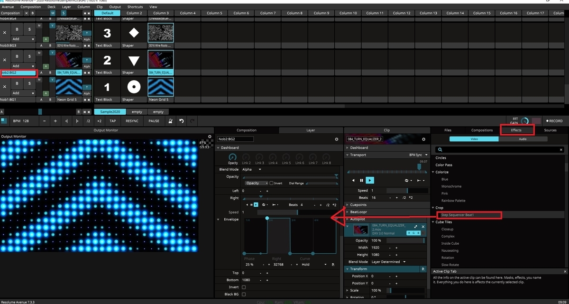The height and width of the screenshot is (304, 569).
Task: Click the TAP tempo button
Action: (112, 121)
